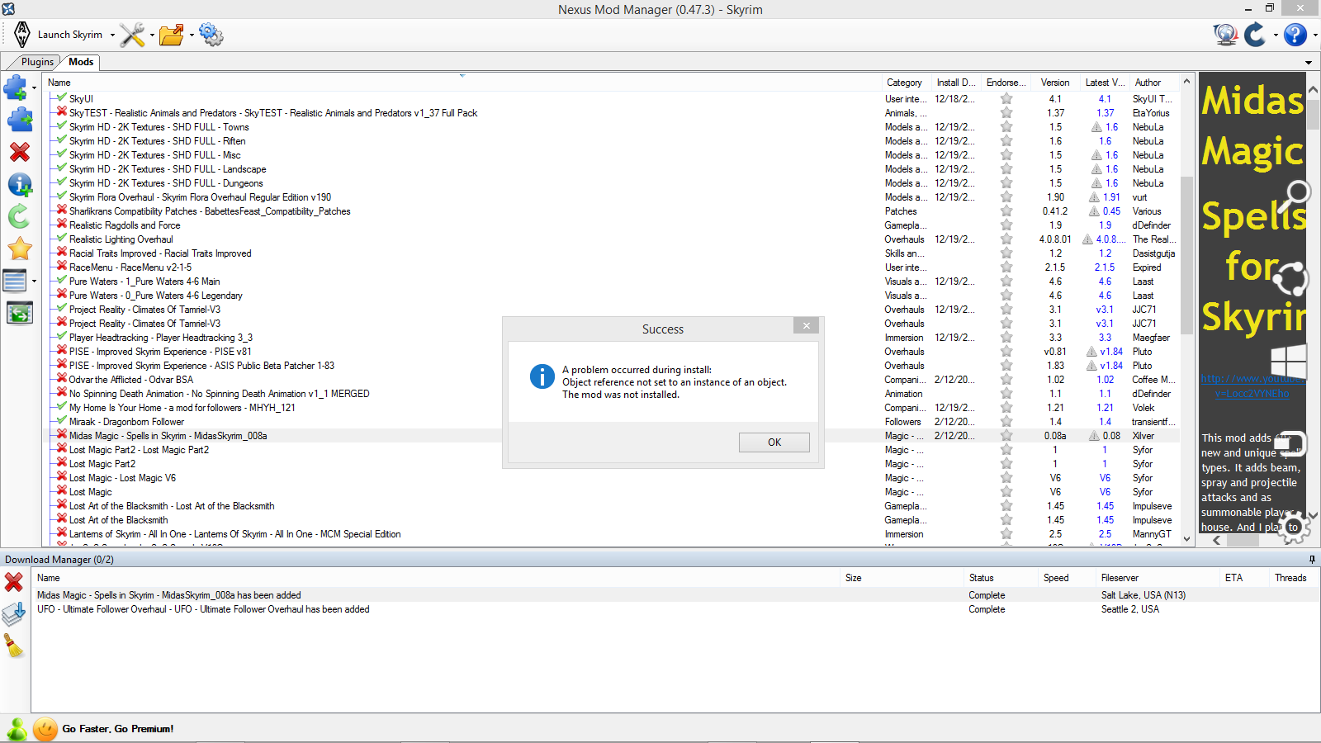Viewport: 1321px width, 743px height.
Task: Click the yellow smiley premium icon
Action: coord(46,729)
